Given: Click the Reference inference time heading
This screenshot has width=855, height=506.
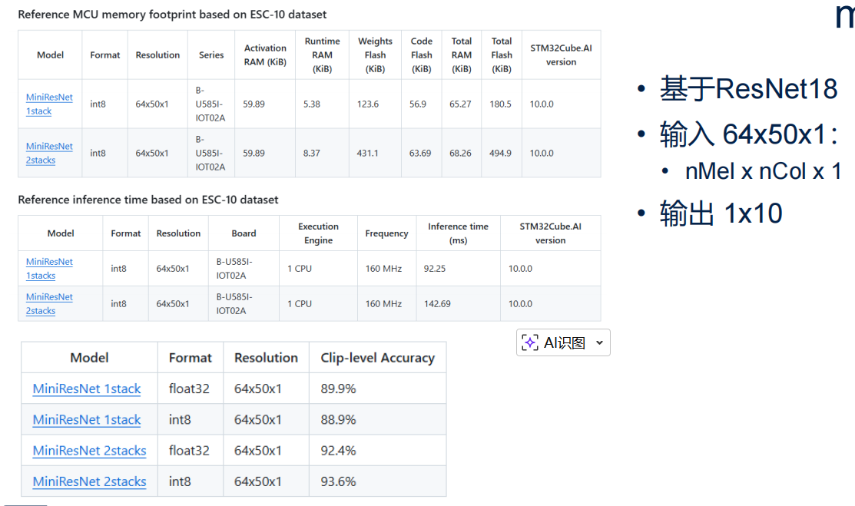Looking at the screenshot, I should click(148, 200).
